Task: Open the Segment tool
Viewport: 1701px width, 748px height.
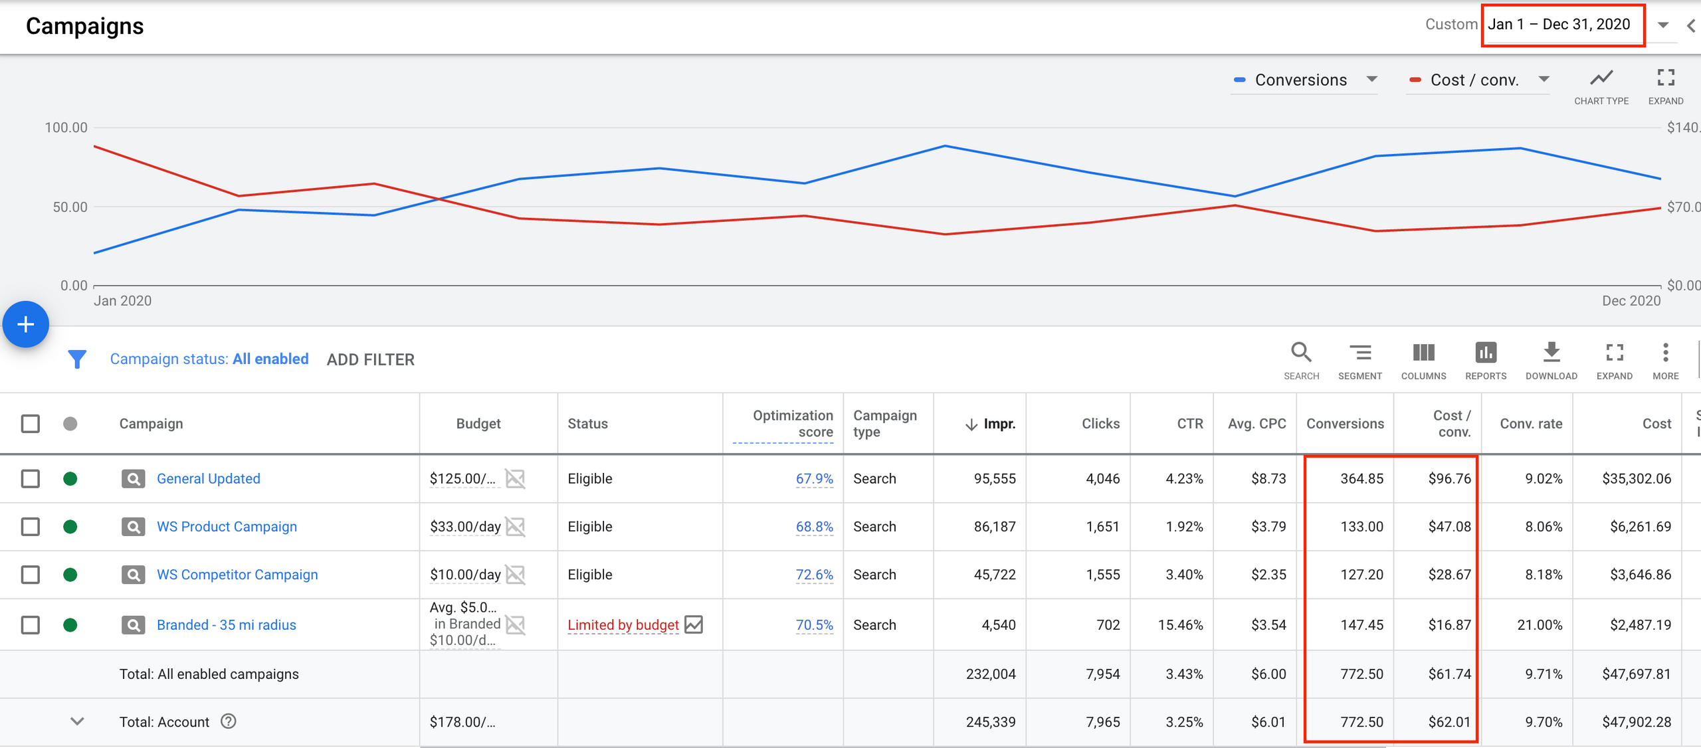Action: pos(1359,353)
